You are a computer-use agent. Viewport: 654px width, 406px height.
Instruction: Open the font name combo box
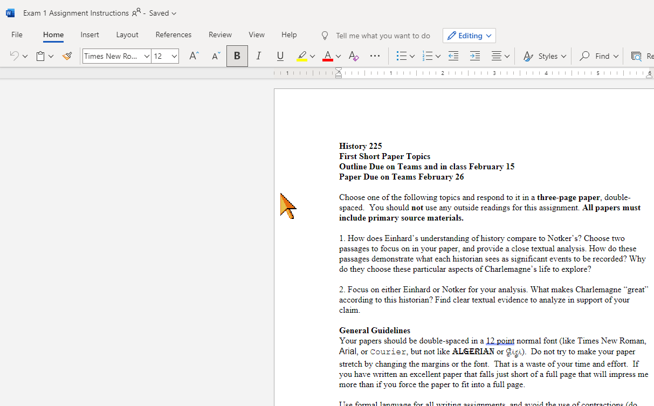[116, 56]
